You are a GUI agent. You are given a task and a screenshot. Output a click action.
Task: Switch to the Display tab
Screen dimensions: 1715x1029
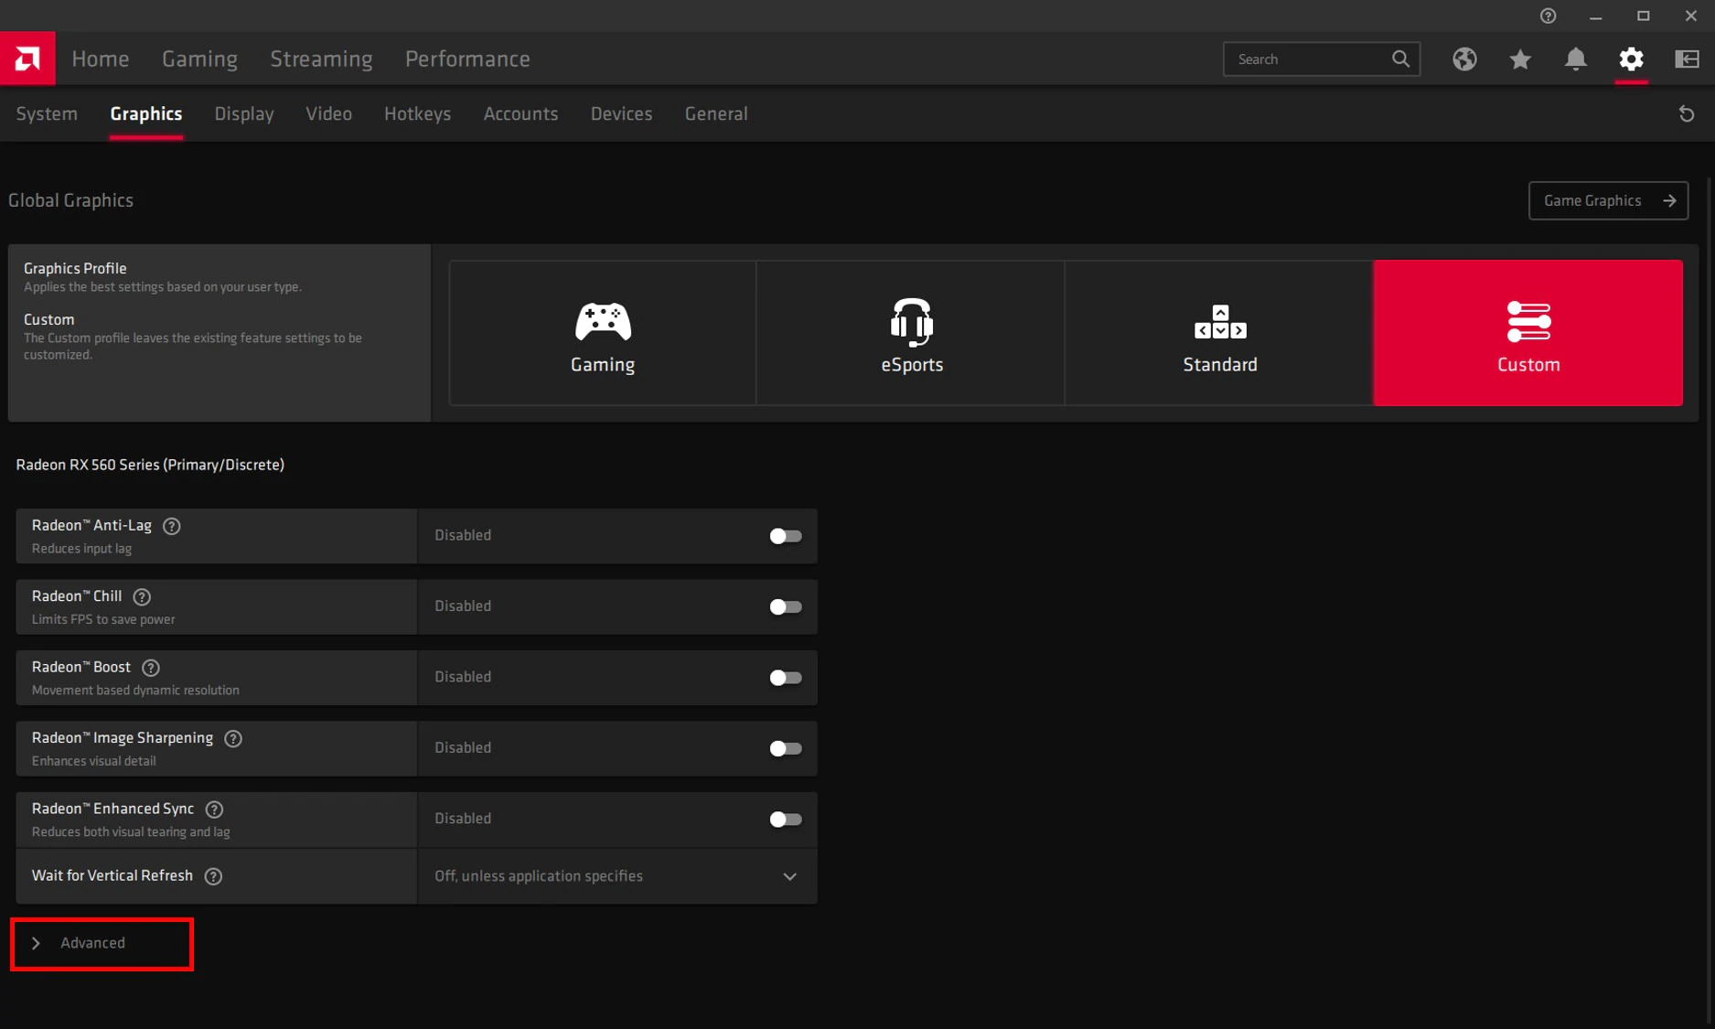[244, 114]
